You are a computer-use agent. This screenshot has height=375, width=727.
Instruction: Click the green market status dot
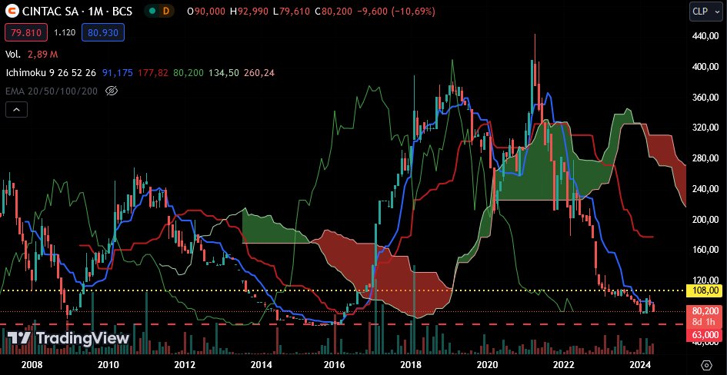coord(153,11)
